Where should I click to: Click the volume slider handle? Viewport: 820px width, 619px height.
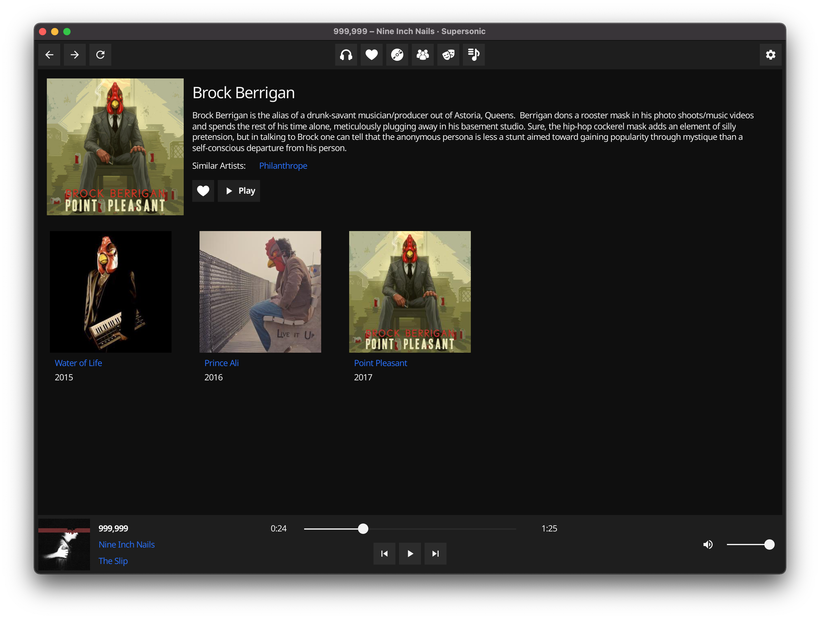click(769, 545)
